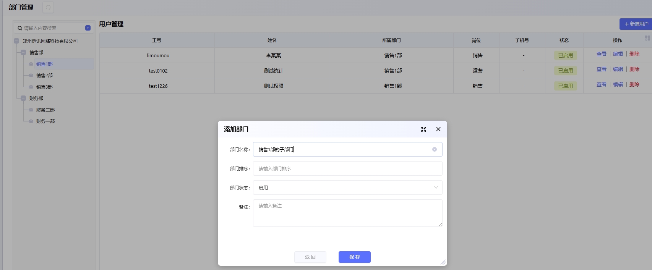Click the search magnifier icon in sidebar
This screenshot has width=652, height=270.
(20, 28)
